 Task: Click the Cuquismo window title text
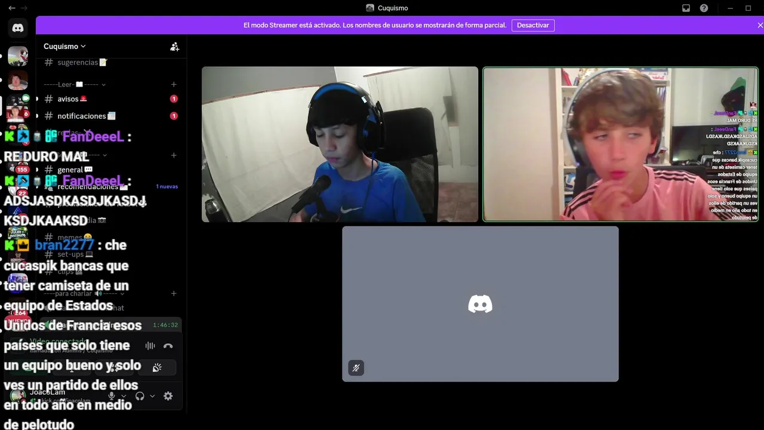(393, 8)
